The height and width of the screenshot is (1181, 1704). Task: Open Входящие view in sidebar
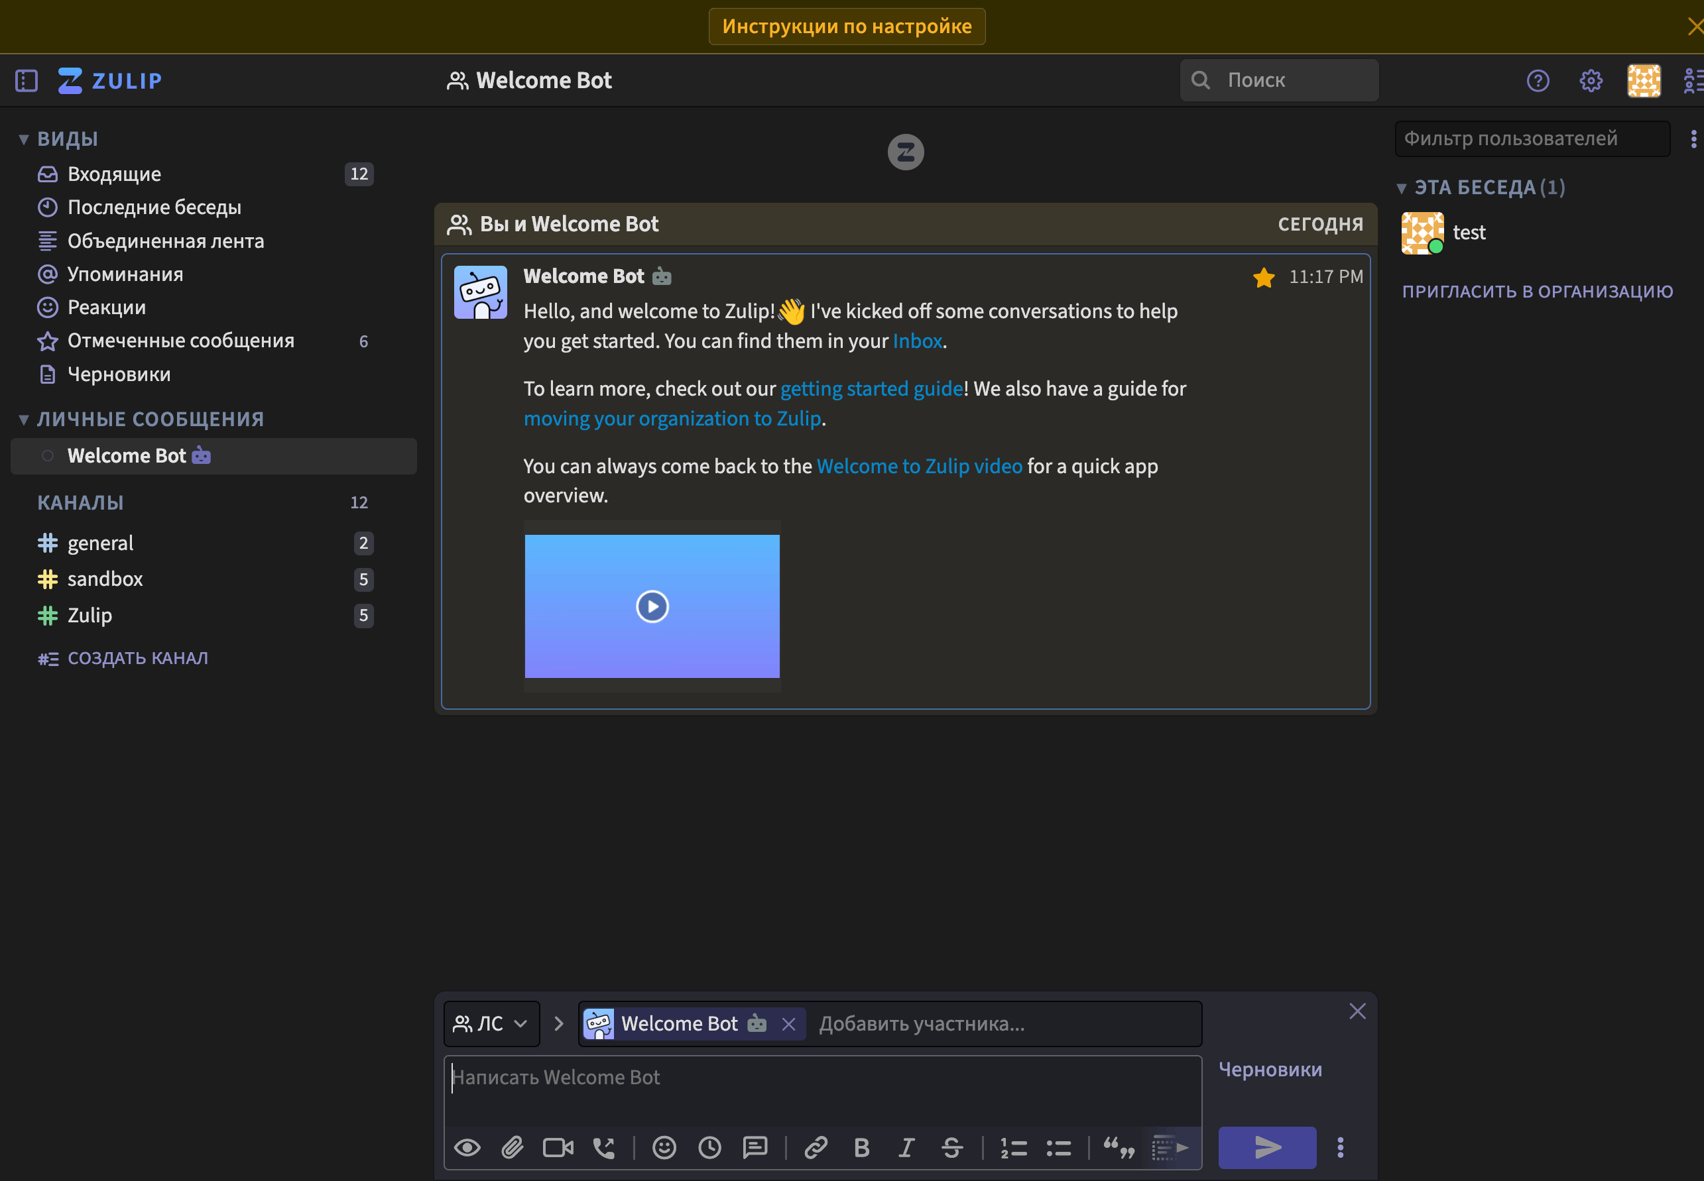coord(114,174)
